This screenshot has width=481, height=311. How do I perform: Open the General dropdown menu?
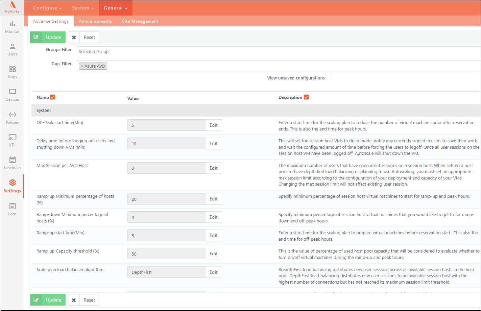[116, 8]
